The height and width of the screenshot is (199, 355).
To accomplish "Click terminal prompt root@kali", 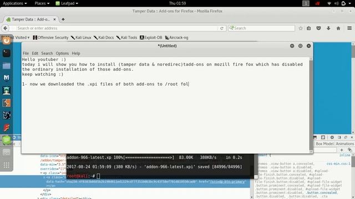I will tap(78, 176).
